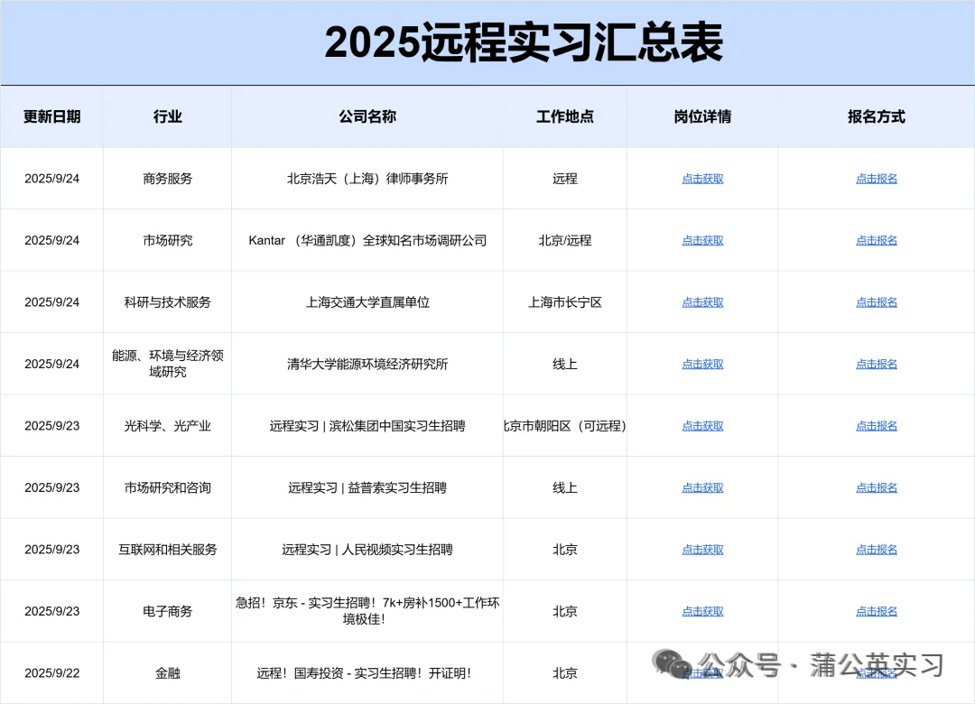Viewport: 975px width, 704px height.
Task: Select 2025/9/24 date in Kantar row
Action: coord(52,240)
